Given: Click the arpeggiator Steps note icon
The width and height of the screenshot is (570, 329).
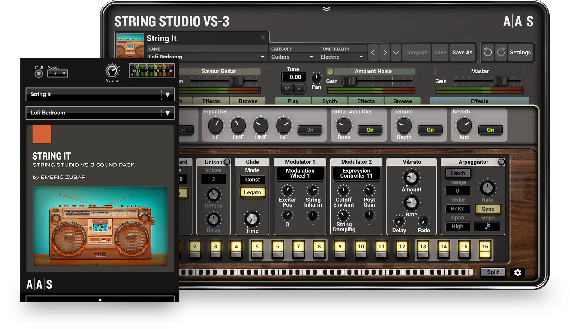Looking at the screenshot, I should pyautogui.click(x=487, y=227).
